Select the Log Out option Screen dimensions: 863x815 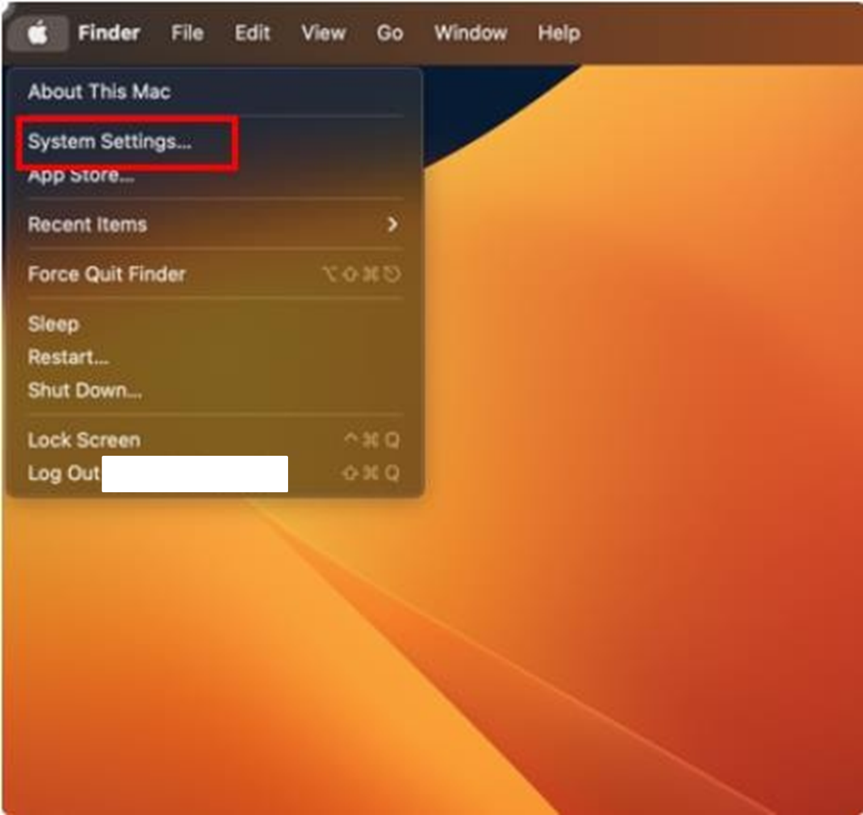(x=63, y=473)
